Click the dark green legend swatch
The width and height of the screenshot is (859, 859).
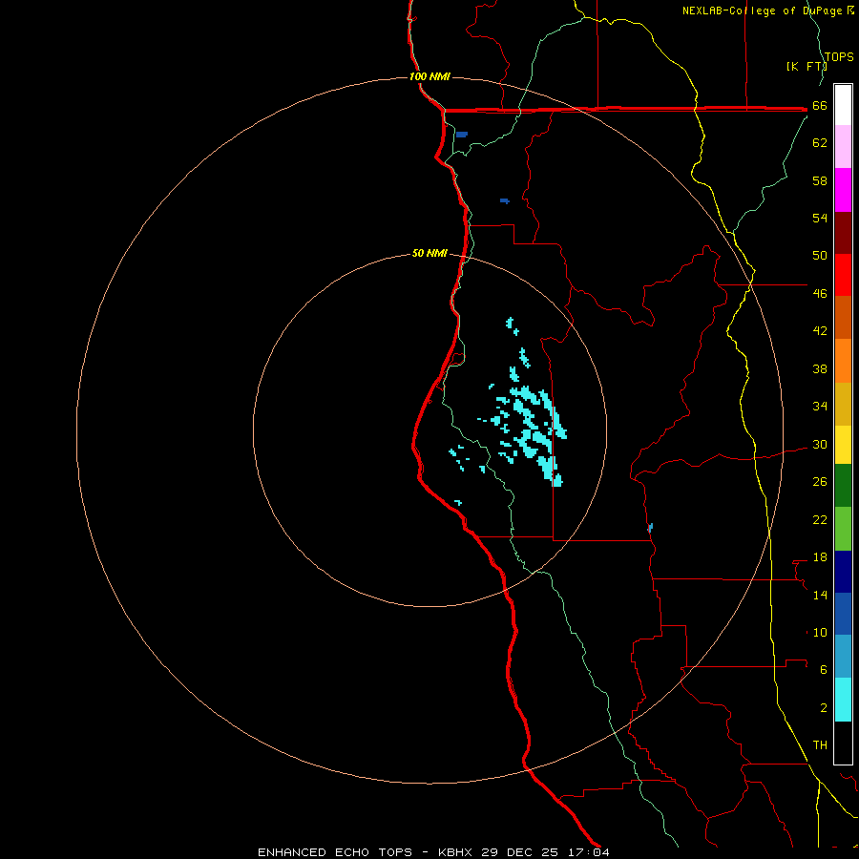tap(843, 486)
